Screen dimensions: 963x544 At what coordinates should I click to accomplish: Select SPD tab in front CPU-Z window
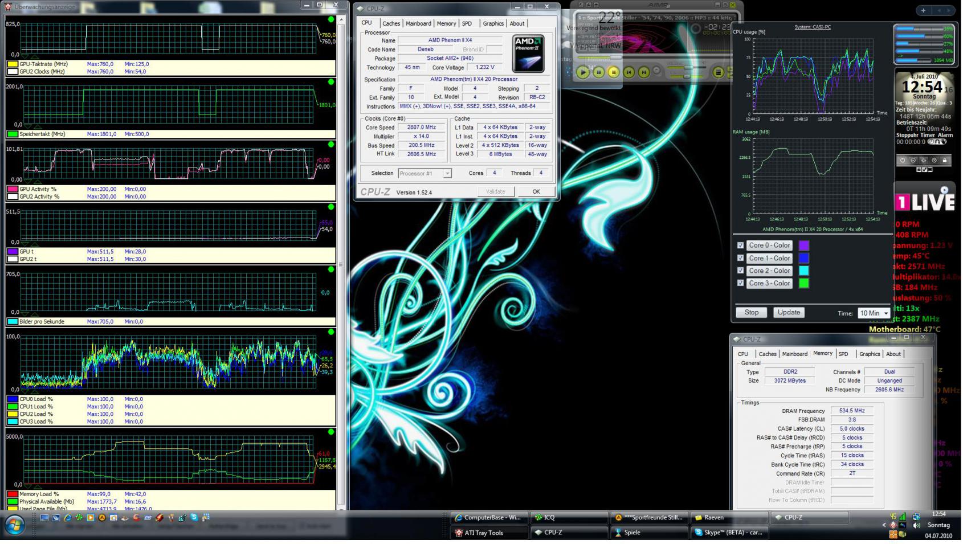coord(467,23)
